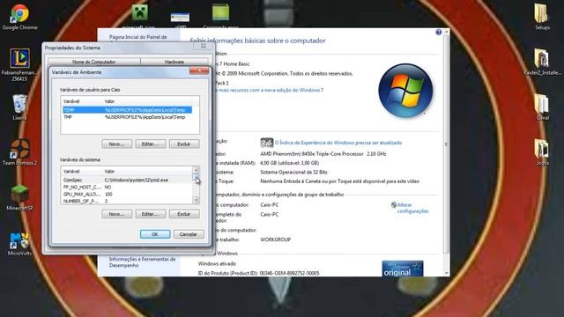
Task: Open FabianoFernan... League desktop icon
Action: [x=19, y=64]
